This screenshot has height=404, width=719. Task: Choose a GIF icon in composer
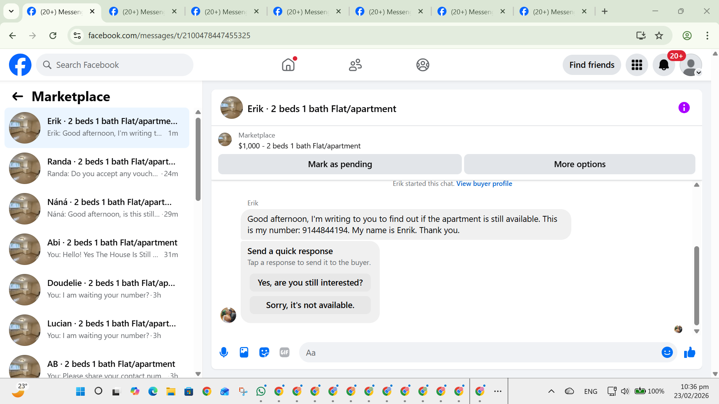285,352
